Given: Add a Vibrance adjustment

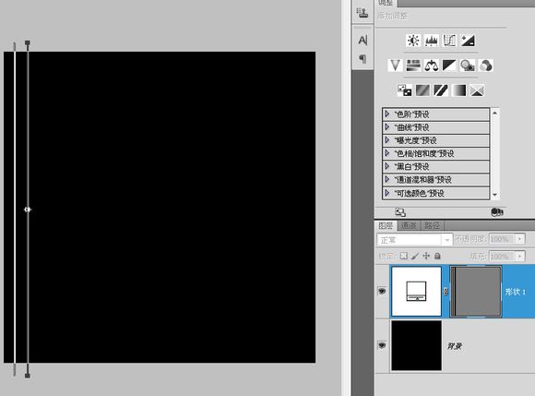Looking at the screenshot, I should [x=395, y=66].
